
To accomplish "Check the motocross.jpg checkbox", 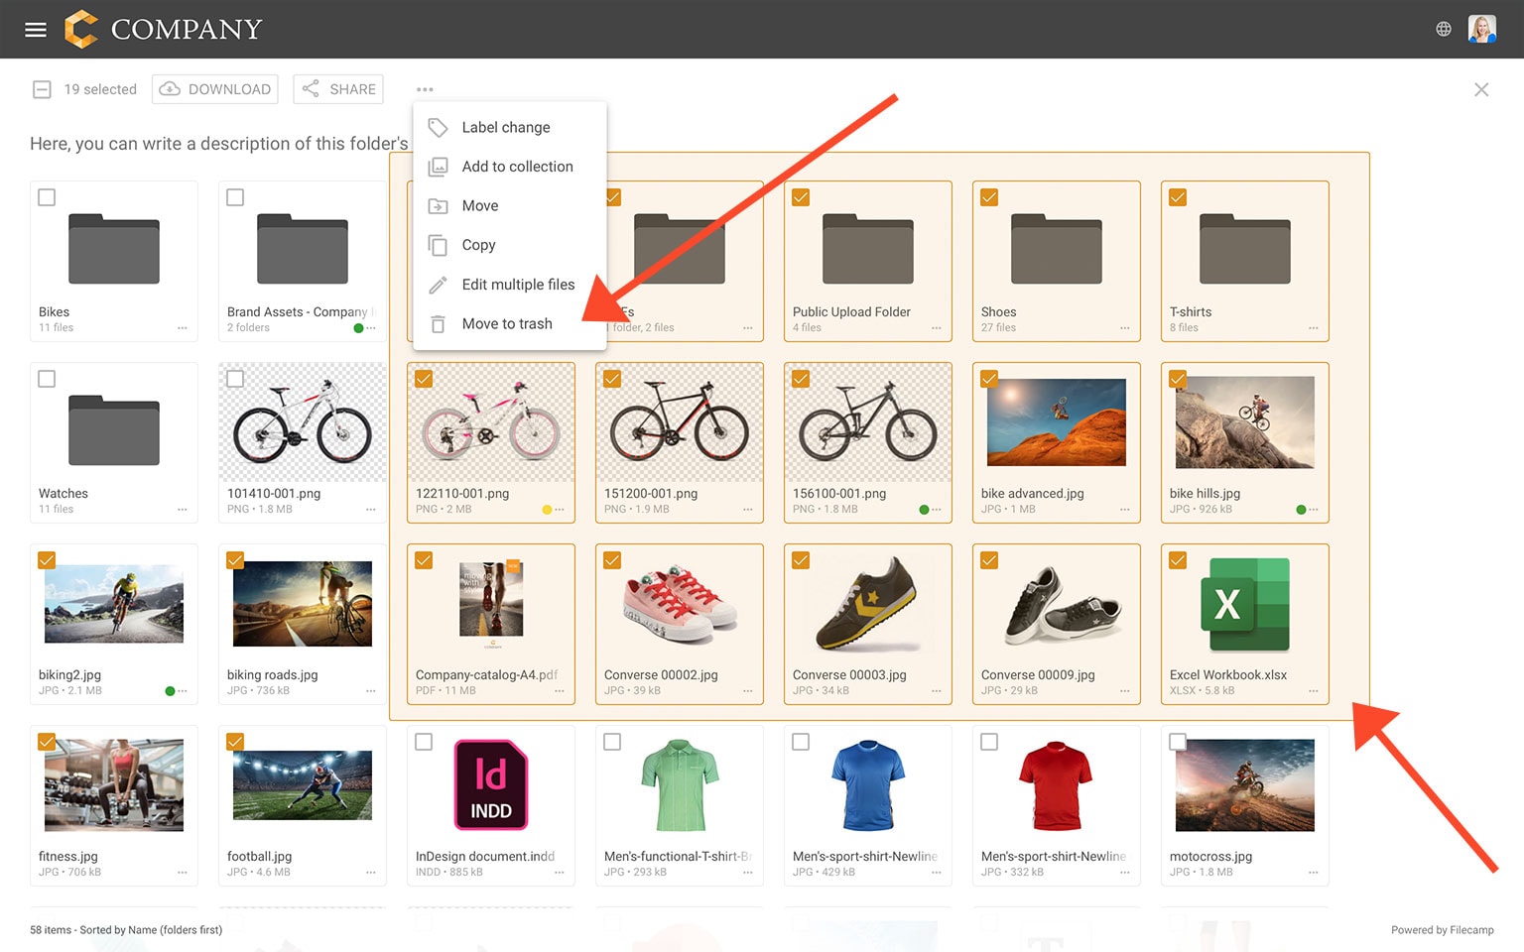I will [x=1178, y=742].
